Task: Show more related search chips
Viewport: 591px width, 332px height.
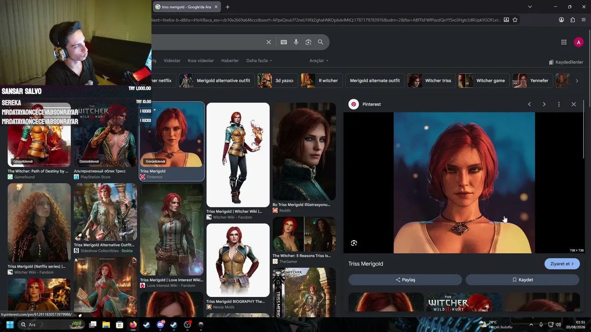Action: point(577,81)
